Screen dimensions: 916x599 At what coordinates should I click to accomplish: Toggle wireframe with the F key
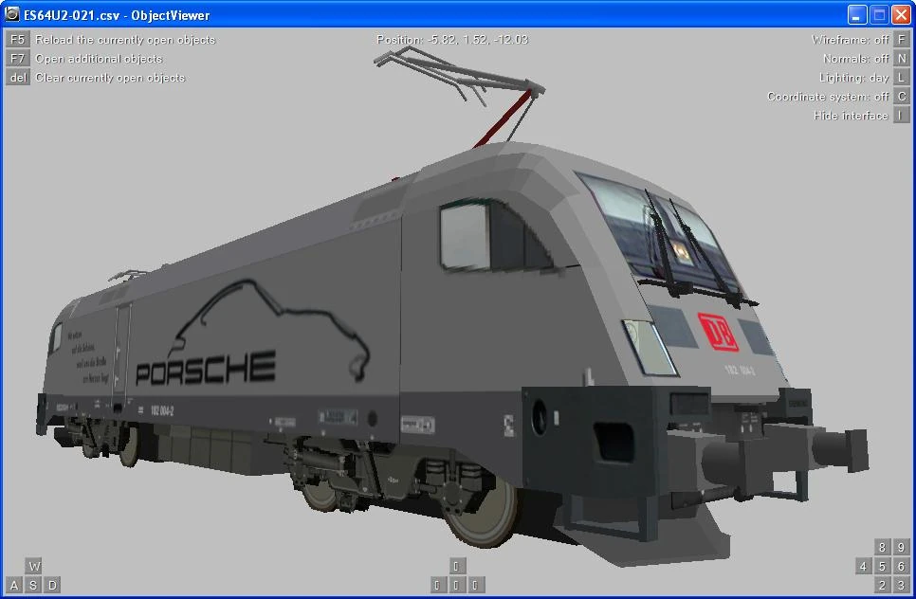902,39
